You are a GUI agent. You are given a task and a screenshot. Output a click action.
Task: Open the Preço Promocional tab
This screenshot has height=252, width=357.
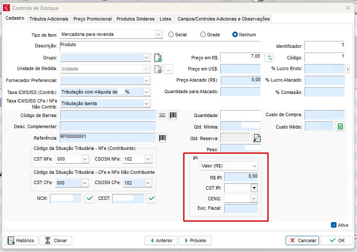[92, 19]
